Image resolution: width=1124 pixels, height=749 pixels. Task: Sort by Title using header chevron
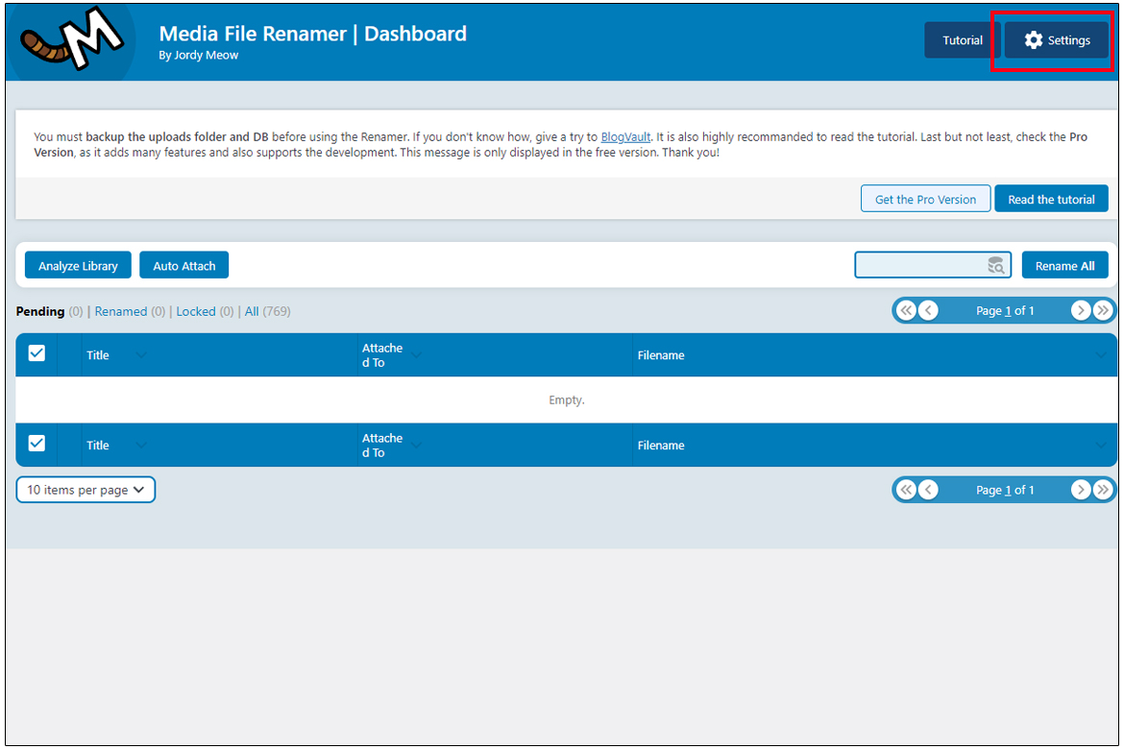(141, 354)
